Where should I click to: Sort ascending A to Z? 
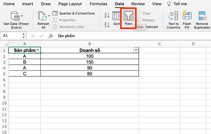click(107, 15)
